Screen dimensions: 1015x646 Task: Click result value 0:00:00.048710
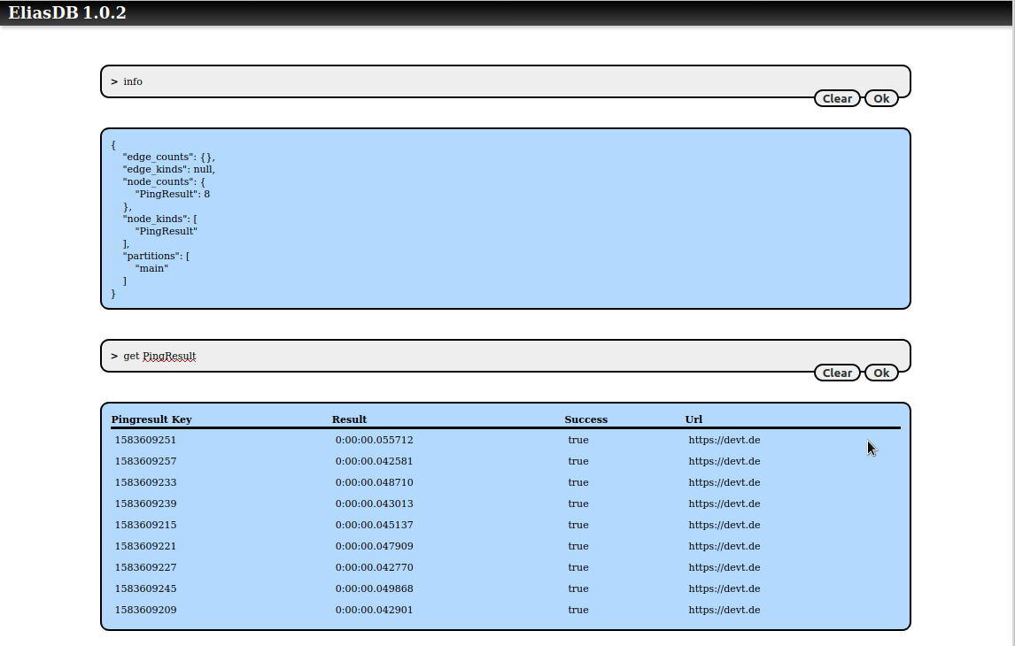pyautogui.click(x=374, y=482)
